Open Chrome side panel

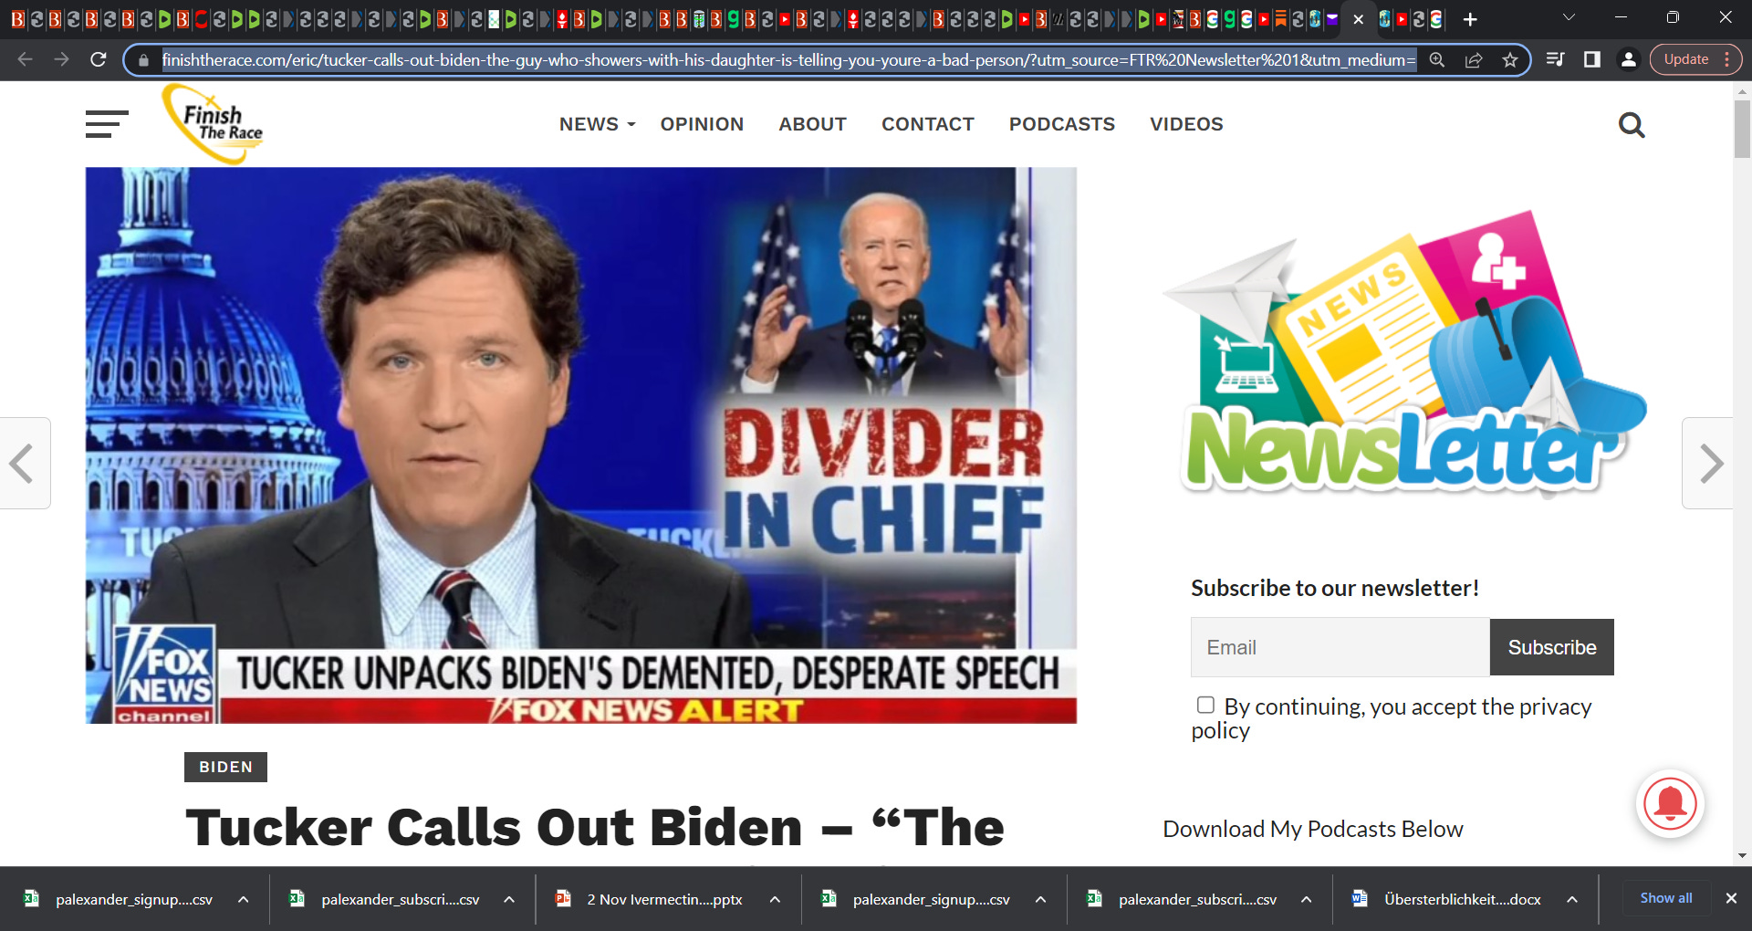coord(1592,59)
